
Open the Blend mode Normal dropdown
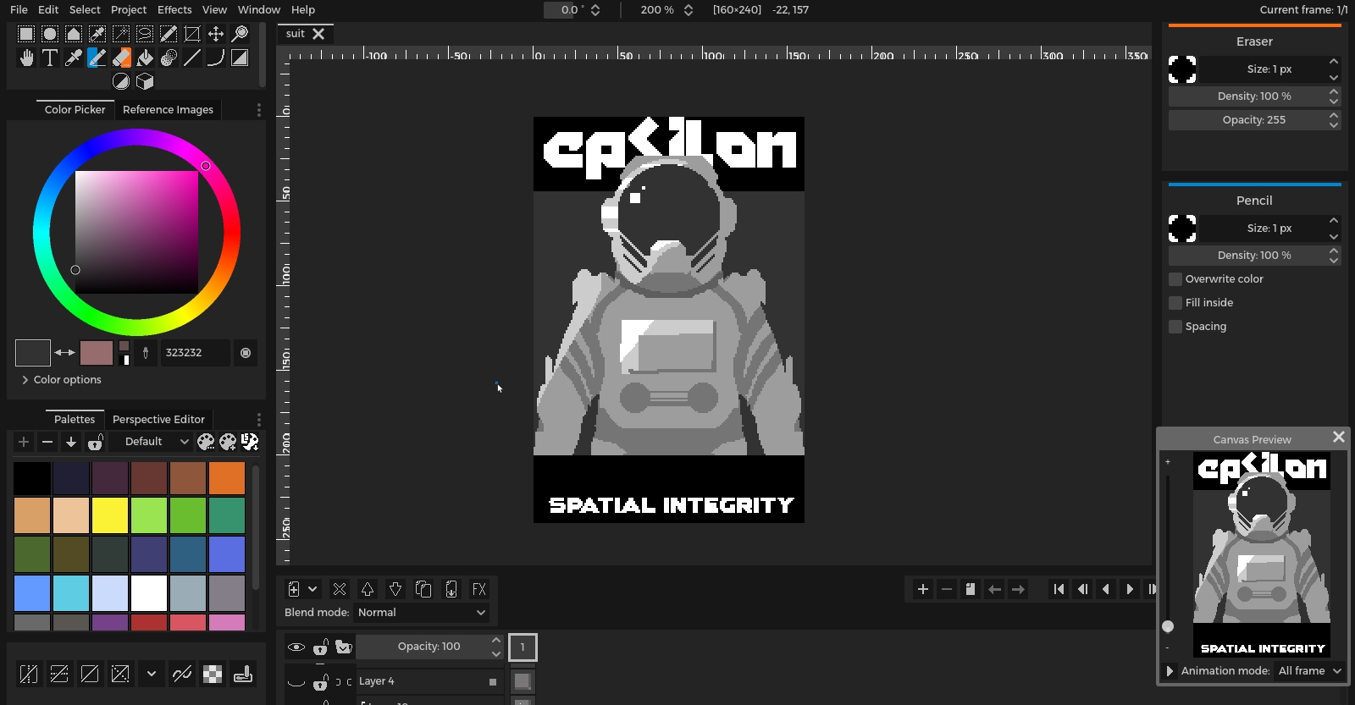421,613
